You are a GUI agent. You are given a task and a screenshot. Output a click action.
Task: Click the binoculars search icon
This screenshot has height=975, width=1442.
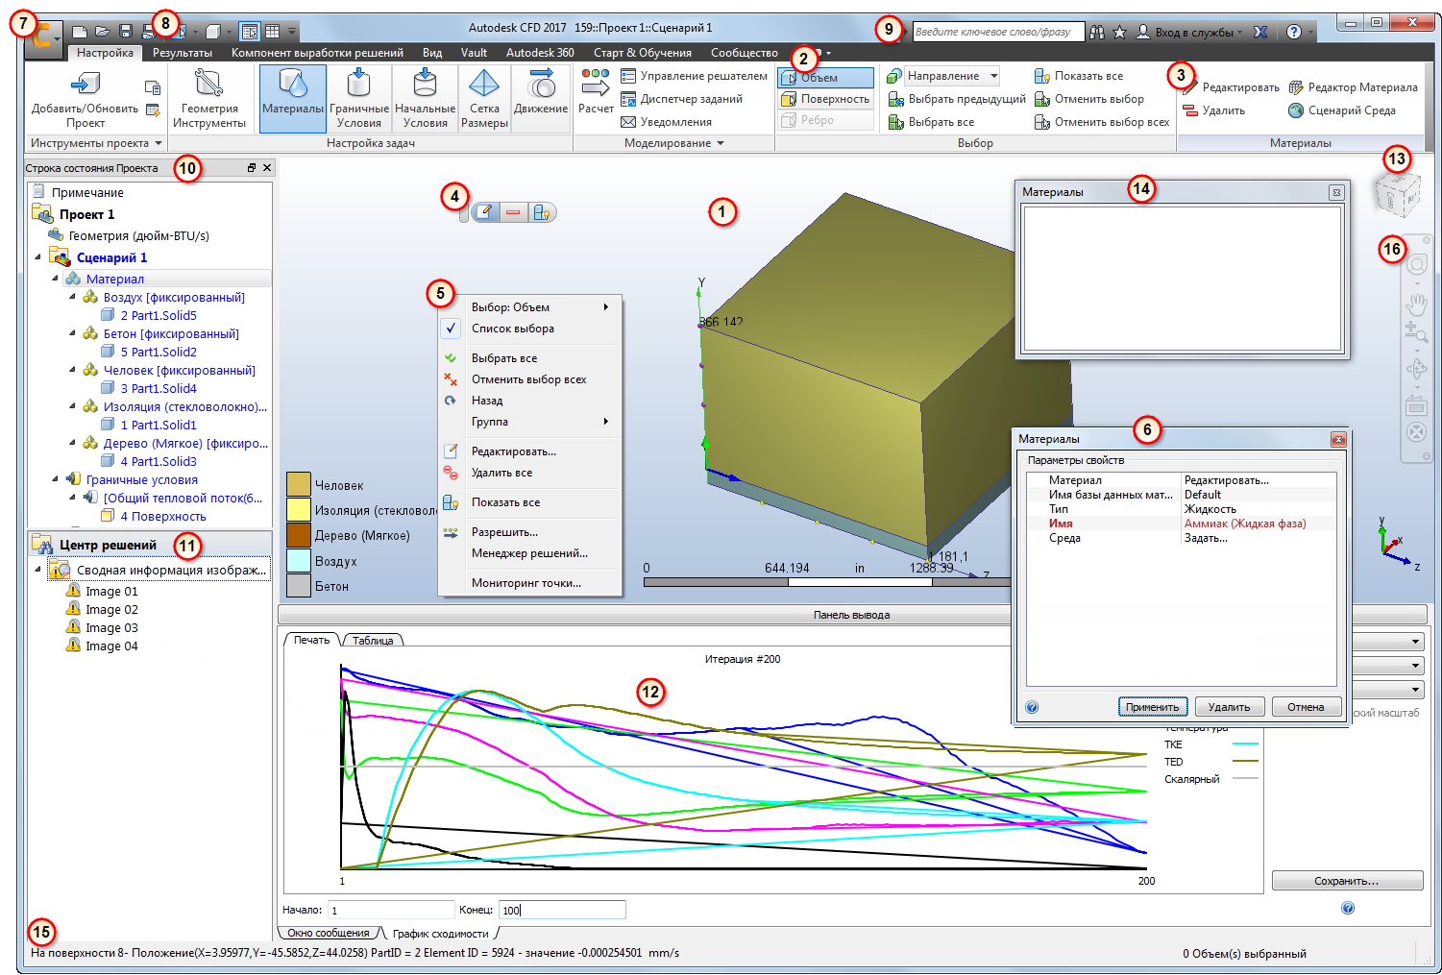[x=1096, y=32]
